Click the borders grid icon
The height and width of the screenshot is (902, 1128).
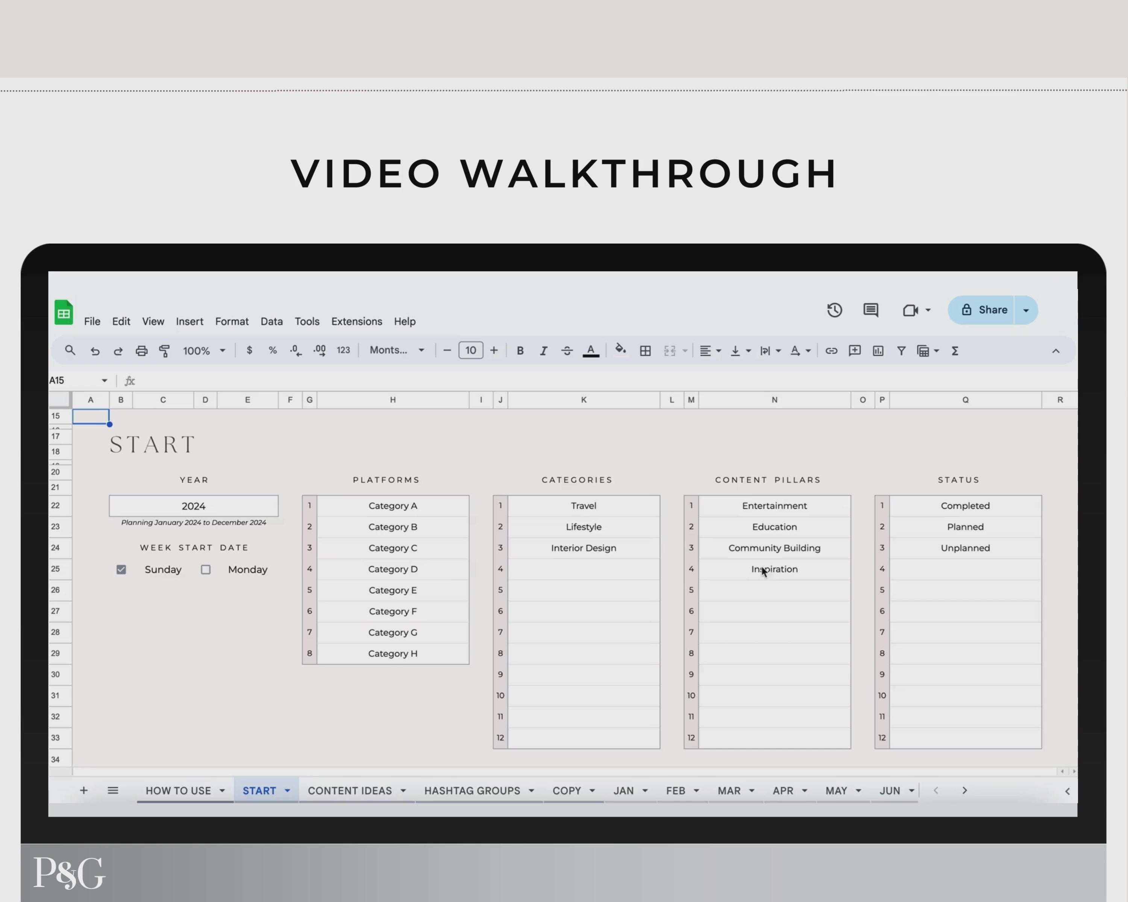[645, 351]
